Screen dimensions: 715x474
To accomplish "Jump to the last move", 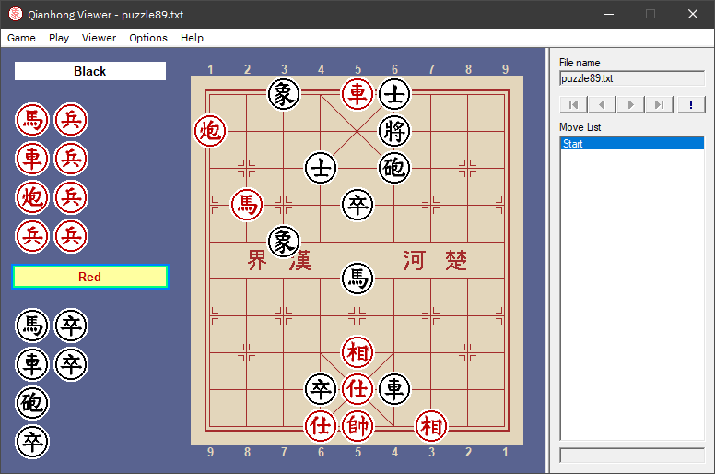I will coord(659,105).
